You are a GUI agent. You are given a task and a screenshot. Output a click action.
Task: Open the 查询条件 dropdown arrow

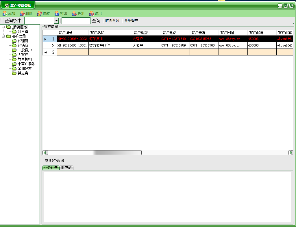pyautogui.click(x=56, y=21)
